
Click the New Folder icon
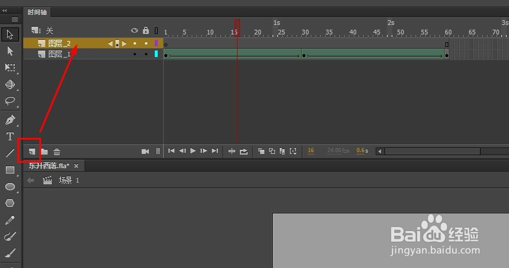coord(44,152)
